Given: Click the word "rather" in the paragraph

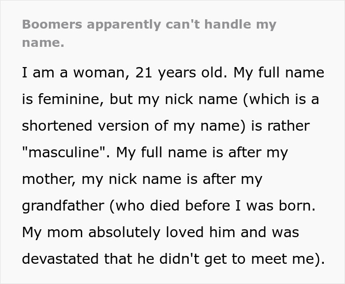Looking at the screenshot, I should click(x=288, y=126).
